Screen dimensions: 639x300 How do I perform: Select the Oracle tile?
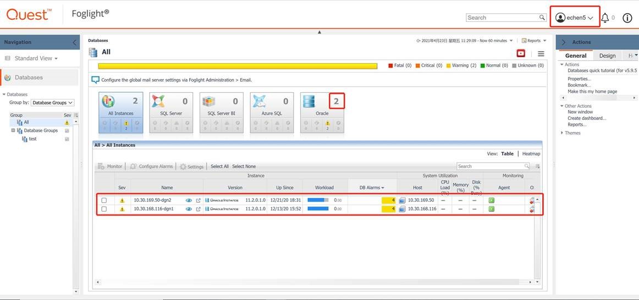point(322,113)
